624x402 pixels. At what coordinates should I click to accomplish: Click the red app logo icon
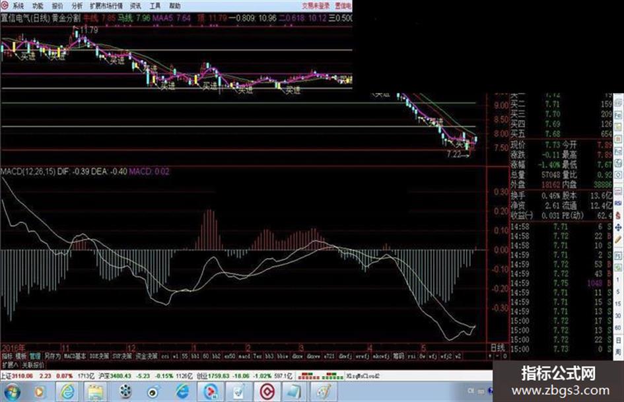point(5,5)
